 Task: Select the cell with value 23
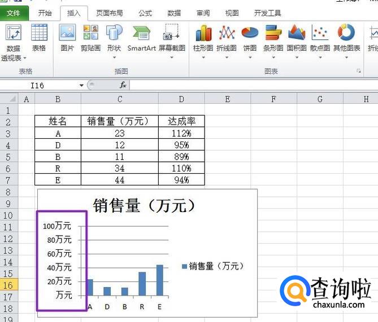[120, 133]
